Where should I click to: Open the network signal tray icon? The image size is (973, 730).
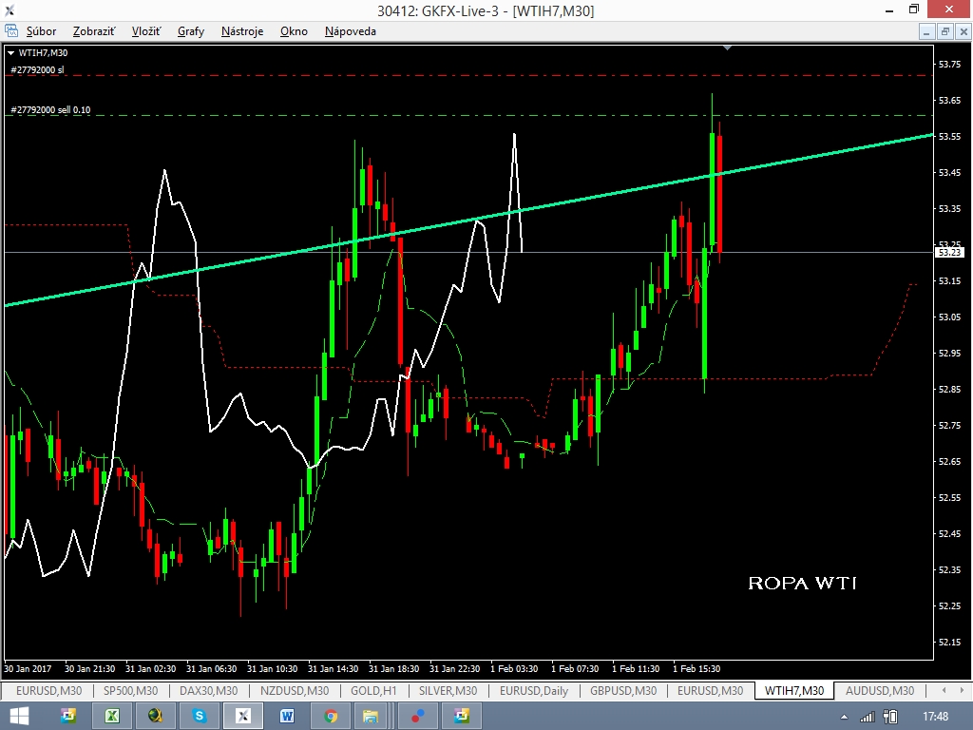coord(867,717)
